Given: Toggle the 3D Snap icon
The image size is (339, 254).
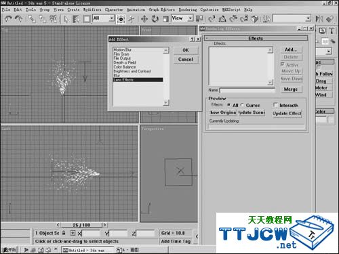Looking at the screenshot, I should point(212,19).
